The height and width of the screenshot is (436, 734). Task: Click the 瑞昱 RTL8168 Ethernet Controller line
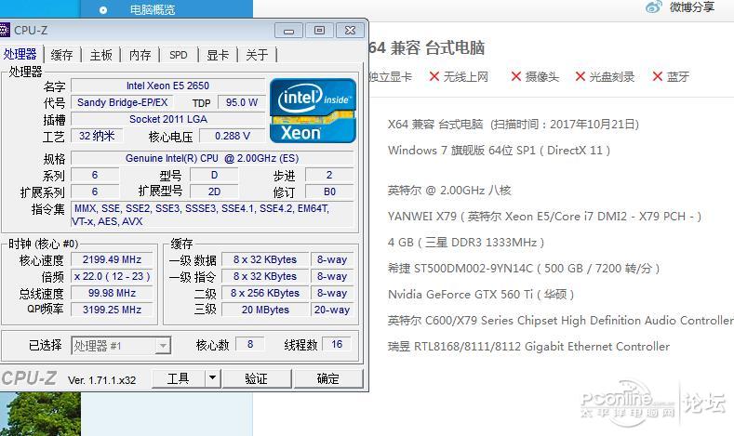click(529, 347)
